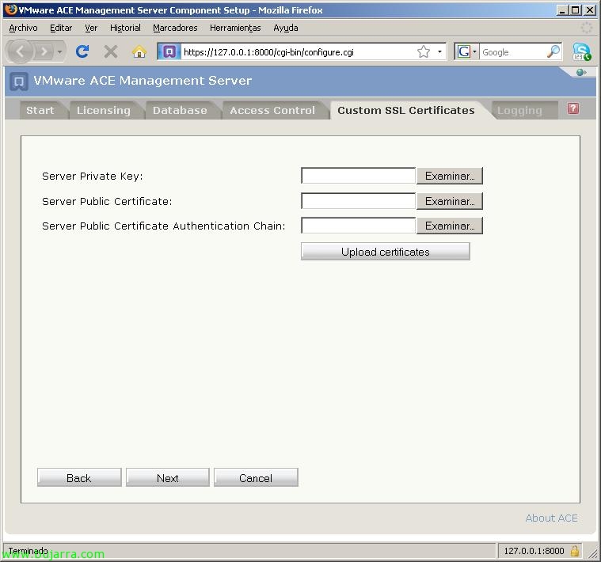This screenshot has width=601, height=562.
Task: Click the Firefox forward arrow button
Action: [44, 51]
